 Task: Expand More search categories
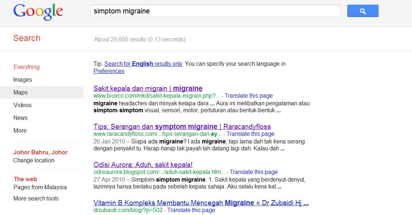tap(20, 130)
